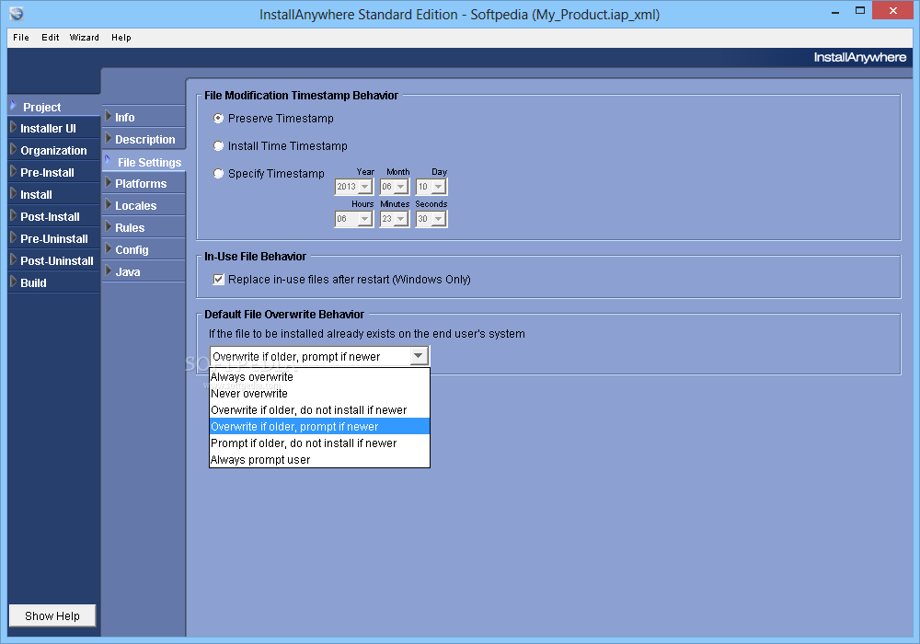Select the File Settings subtab
Viewport: 920px width, 644px height.
point(144,162)
